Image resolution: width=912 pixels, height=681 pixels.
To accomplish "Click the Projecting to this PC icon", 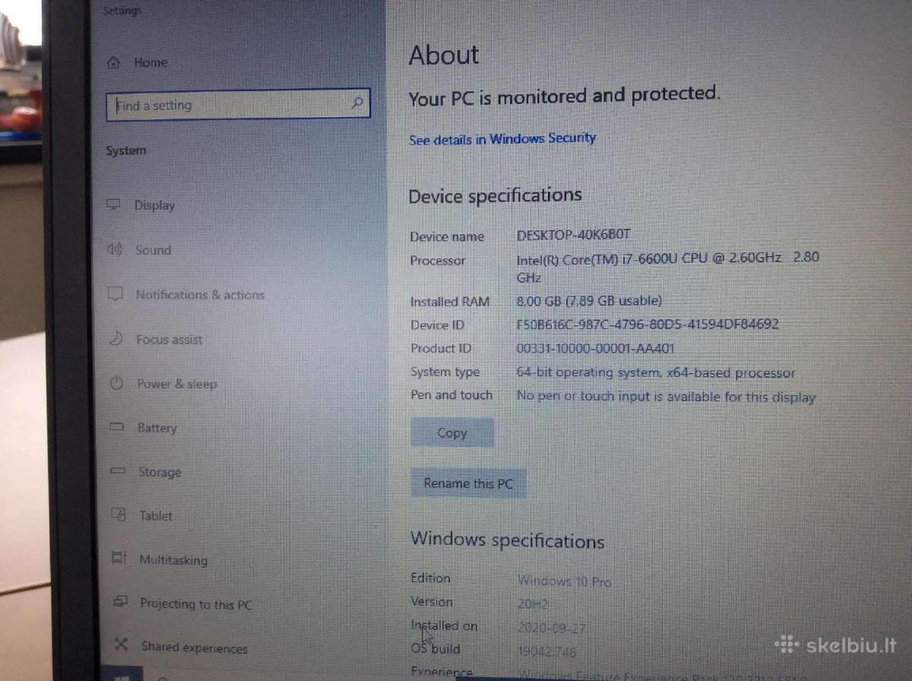I will pos(120,603).
